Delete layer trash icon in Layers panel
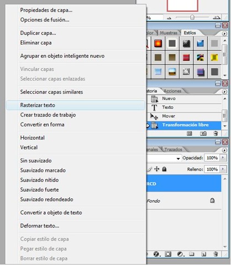The width and height of the screenshot is (231, 265). click(216, 255)
